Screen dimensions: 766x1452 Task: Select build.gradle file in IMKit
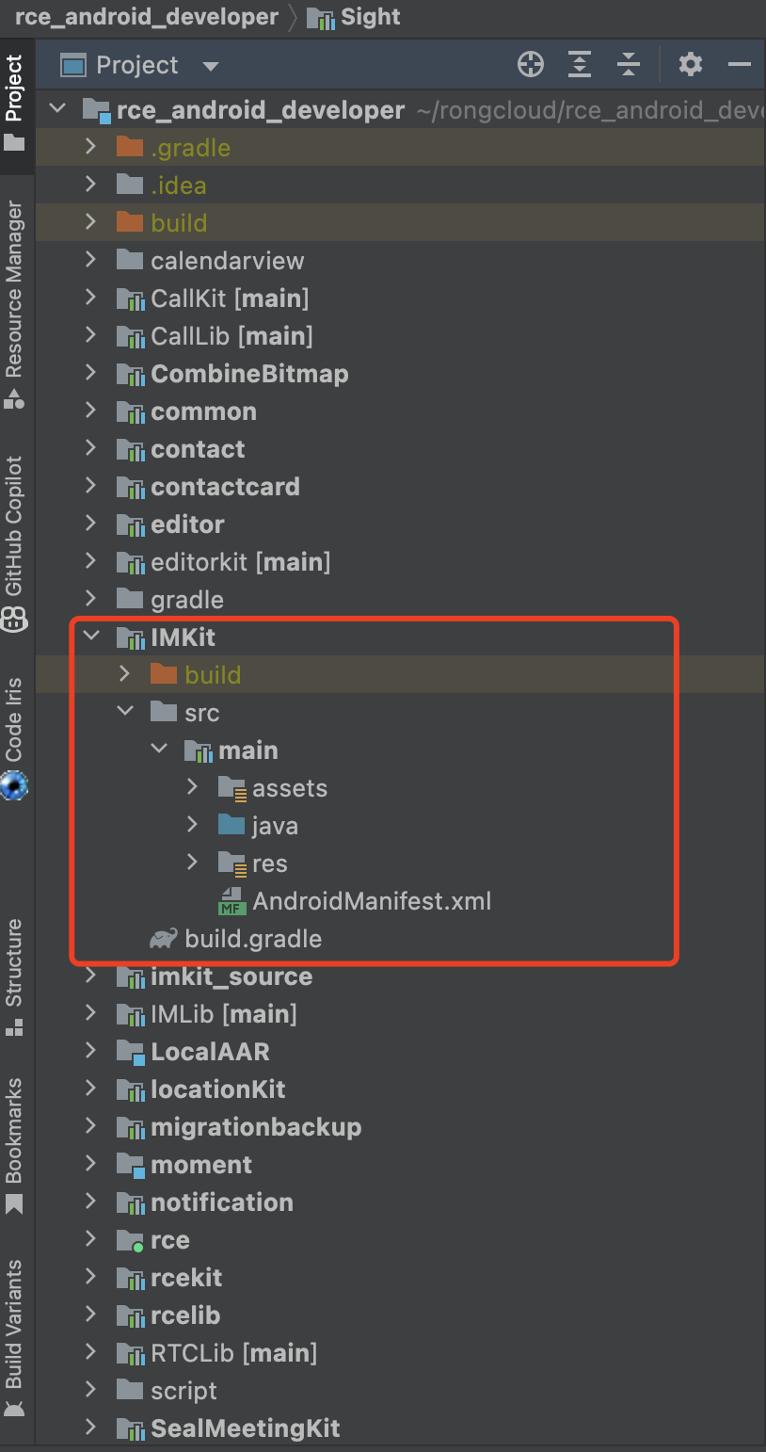252,939
